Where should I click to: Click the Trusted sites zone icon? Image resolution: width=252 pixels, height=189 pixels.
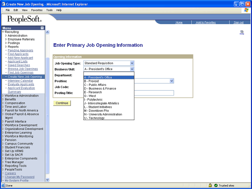pos(216,185)
